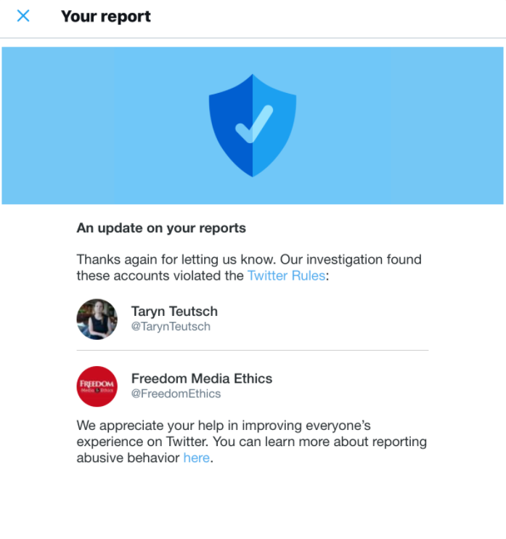The width and height of the screenshot is (506, 539).
Task: Click the 'Your report' header title
Action: pyautogui.click(x=106, y=17)
